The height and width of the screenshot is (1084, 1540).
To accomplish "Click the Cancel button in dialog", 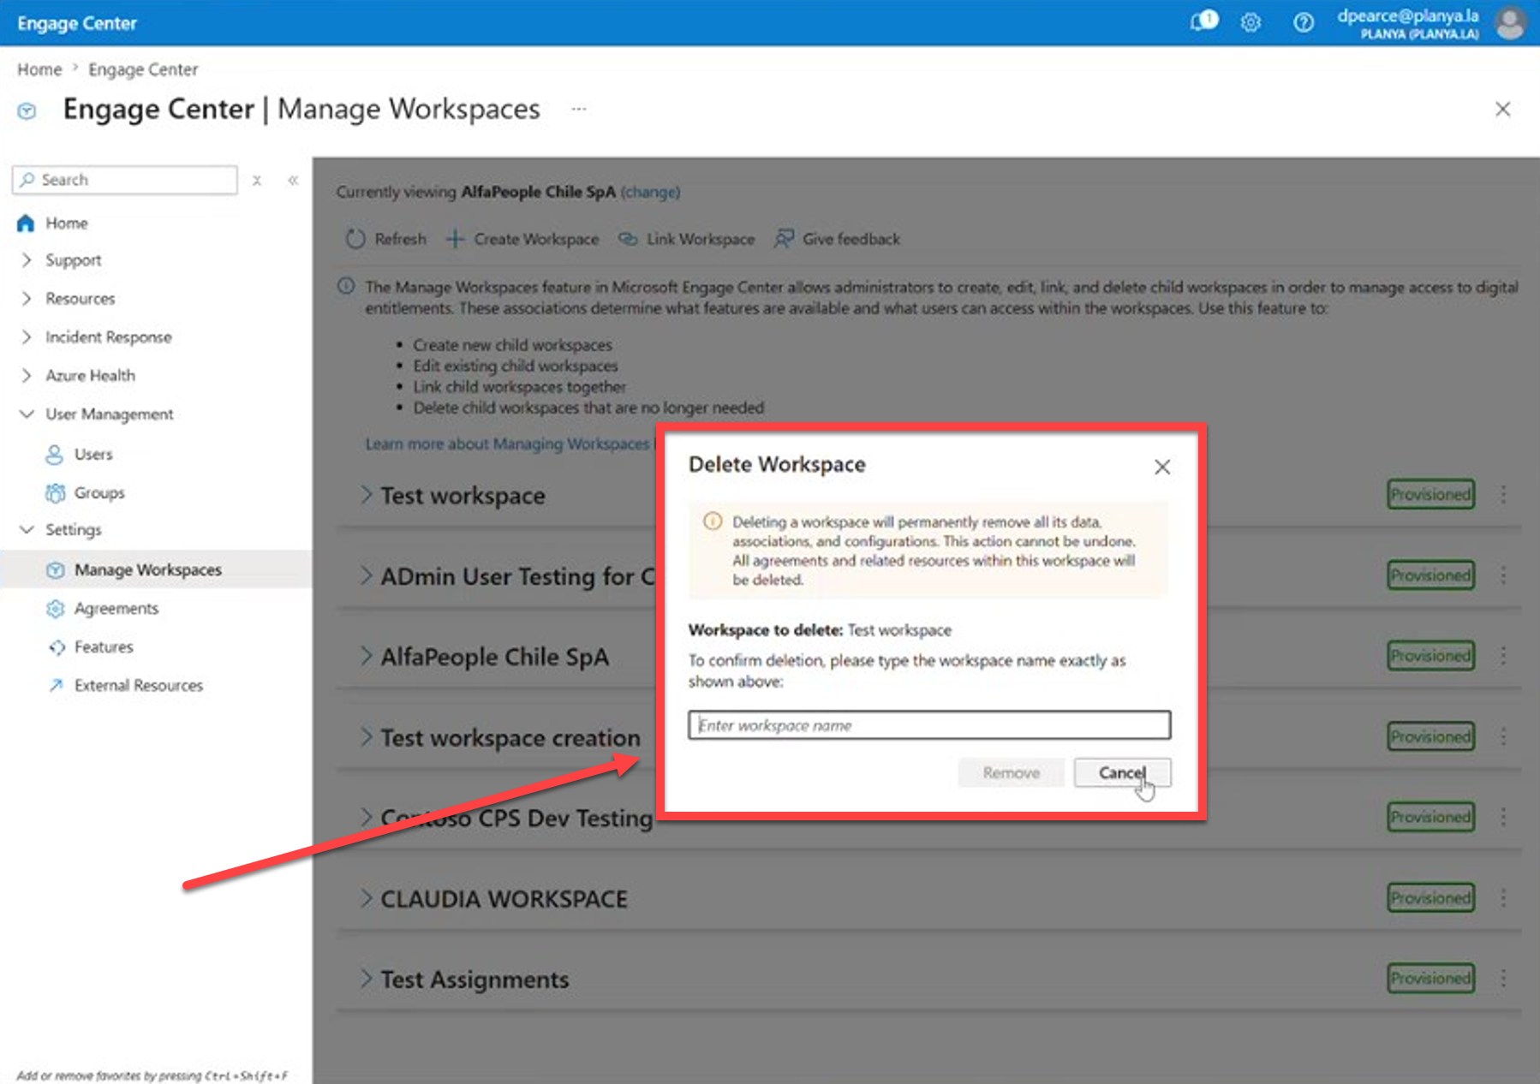I will [x=1122, y=772].
